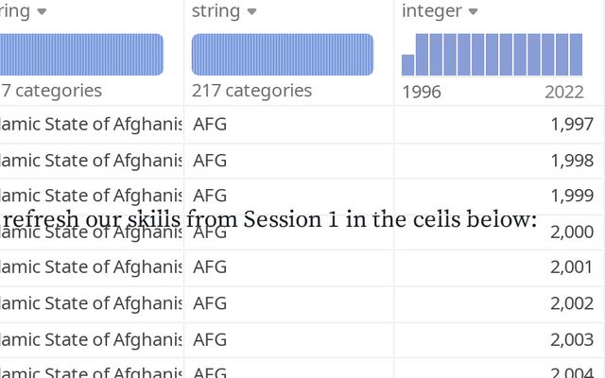Select the year cell showing 2,002

[499, 303]
